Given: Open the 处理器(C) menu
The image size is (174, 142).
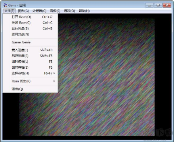Looking at the screenshot, I should coord(39,11).
